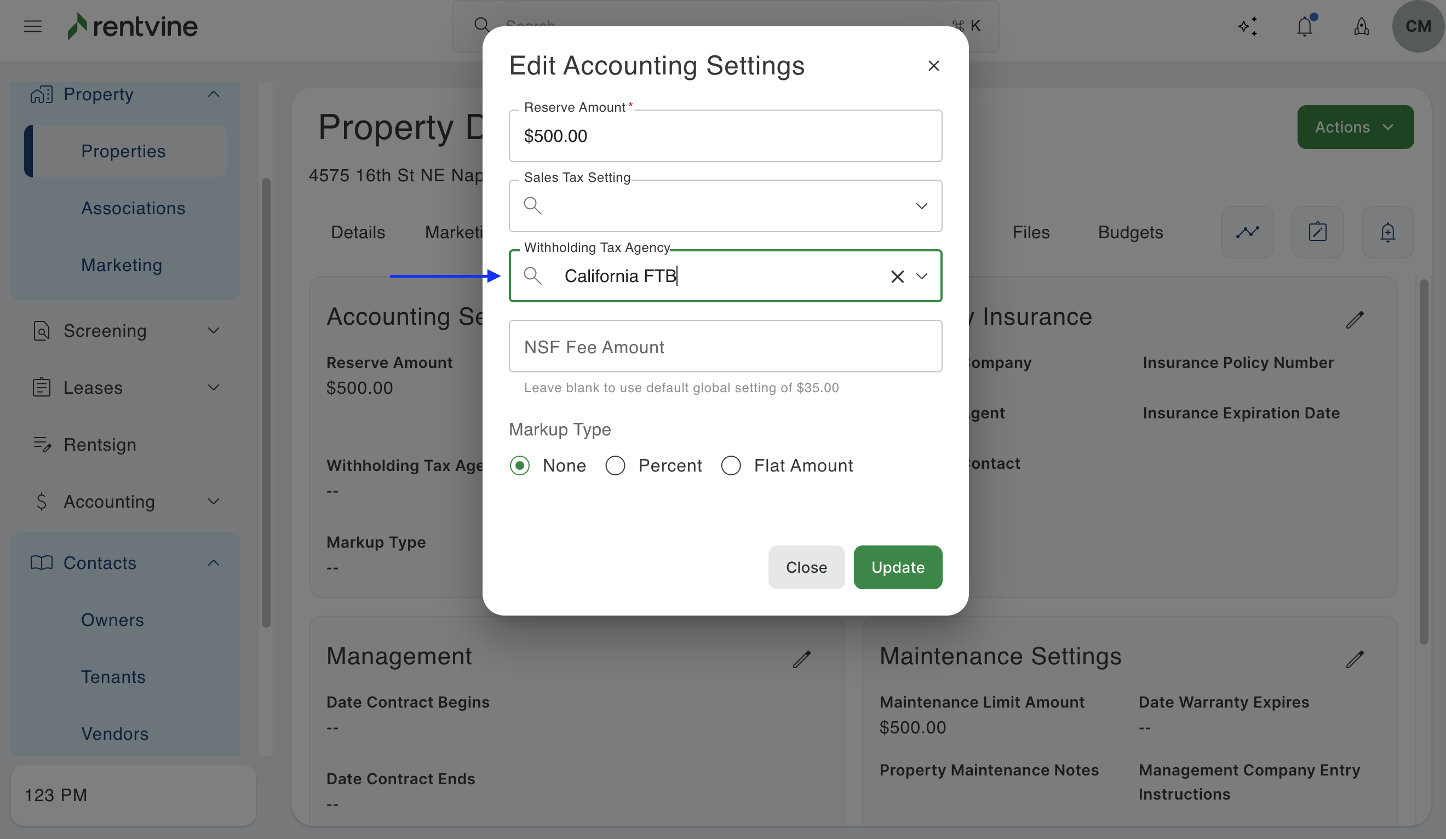Open the line chart icon button

1247,232
